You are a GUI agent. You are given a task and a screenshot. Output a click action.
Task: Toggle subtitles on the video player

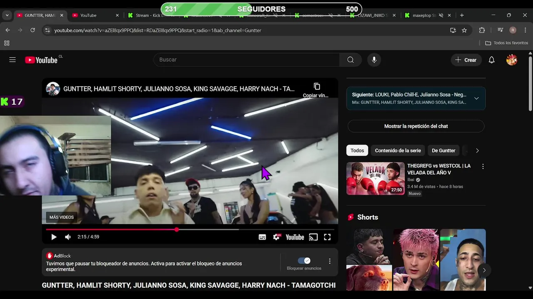click(262, 237)
